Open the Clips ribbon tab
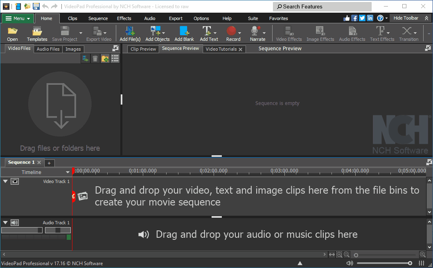 pyautogui.click(x=72, y=18)
